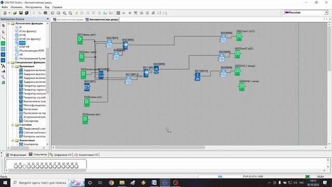Viewport: 332px width, 187px height.
Task: Start simulation with the play icon
Action: (124, 13)
